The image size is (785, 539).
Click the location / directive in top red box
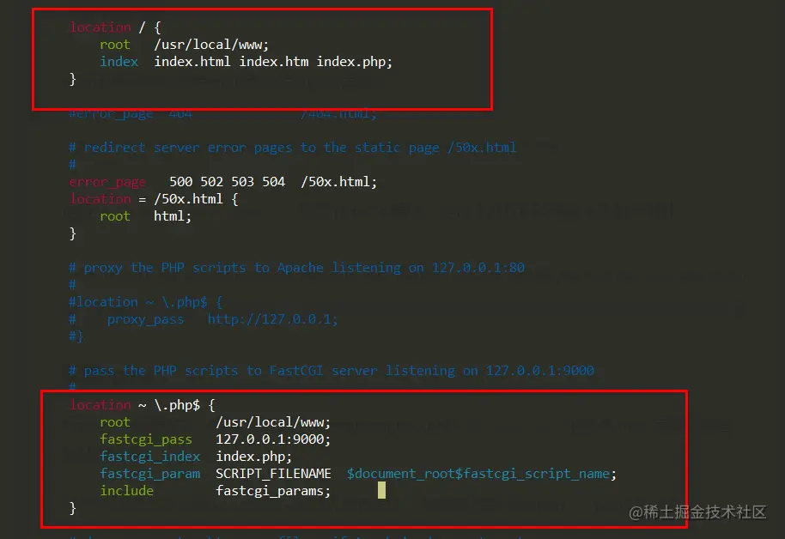100,27
